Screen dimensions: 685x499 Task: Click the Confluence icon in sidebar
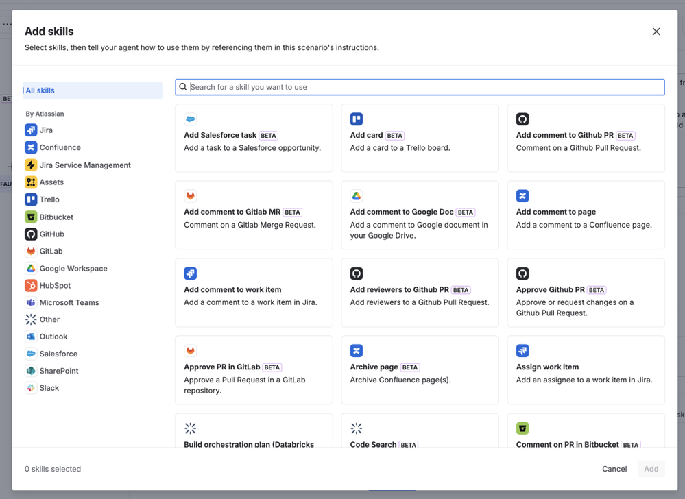31,147
